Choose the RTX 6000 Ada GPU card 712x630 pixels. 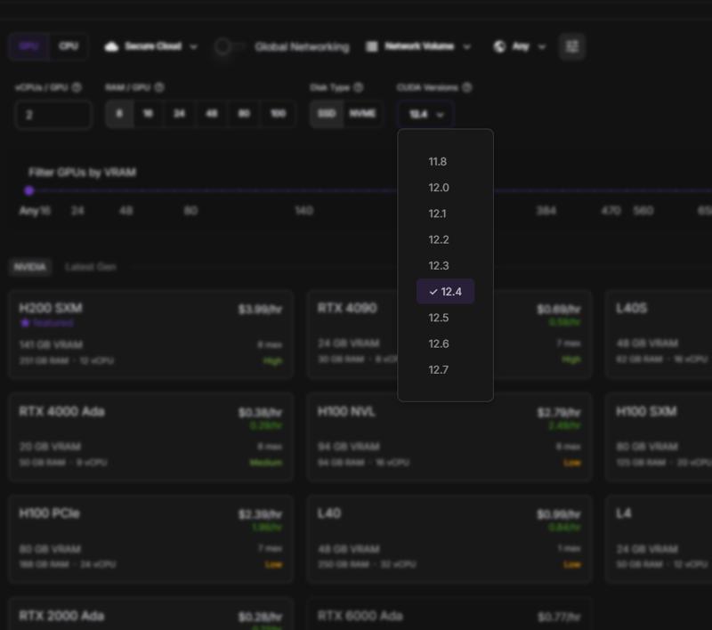click(x=449, y=614)
